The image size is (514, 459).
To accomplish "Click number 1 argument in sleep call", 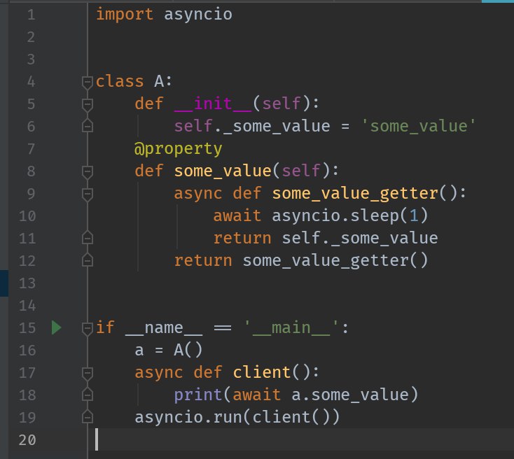I will click(x=414, y=216).
